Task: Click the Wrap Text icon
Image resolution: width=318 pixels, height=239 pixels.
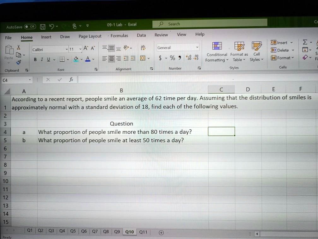Action: point(143,47)
